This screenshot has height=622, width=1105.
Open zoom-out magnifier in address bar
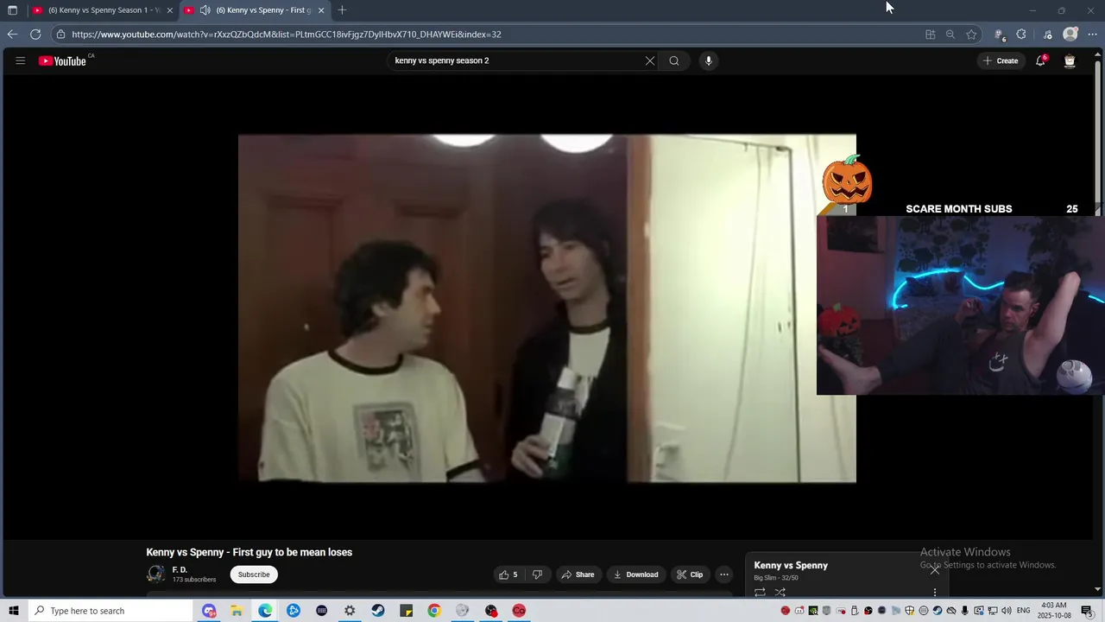950,35
